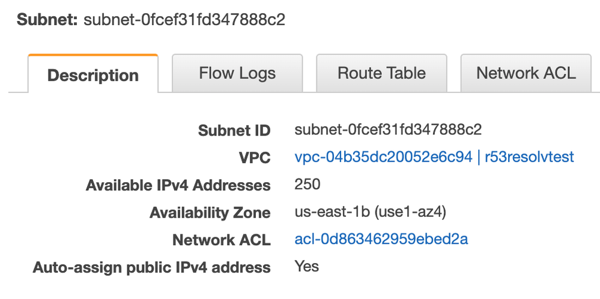Click the VPC field label
Image resolution: width=600 pixels, height=299 pixels.
(253, 158)
